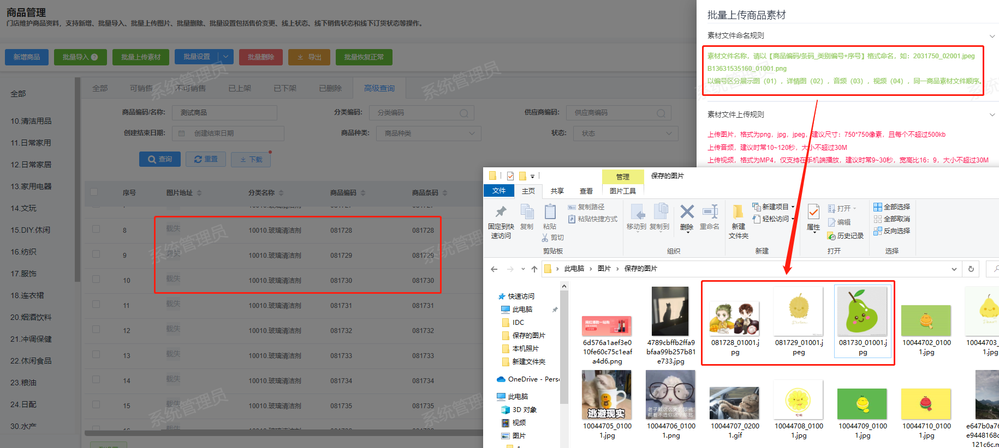Tick the checkbox for row 13 (081733)

pyautogui.click(x=96, y=354)
